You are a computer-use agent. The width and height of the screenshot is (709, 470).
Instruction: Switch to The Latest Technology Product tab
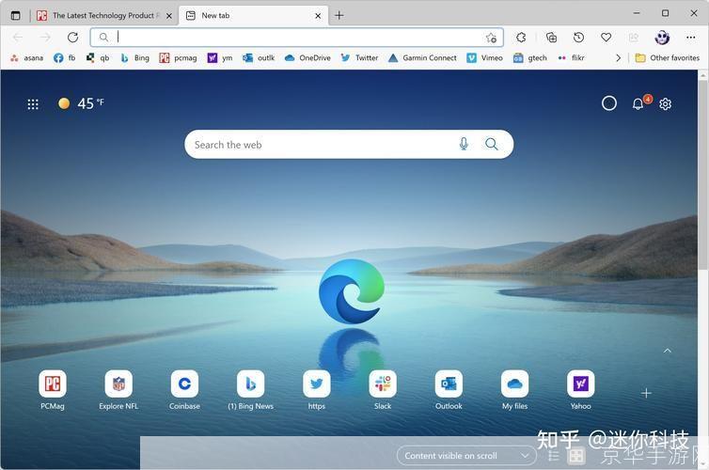click(x=105, y=15)
